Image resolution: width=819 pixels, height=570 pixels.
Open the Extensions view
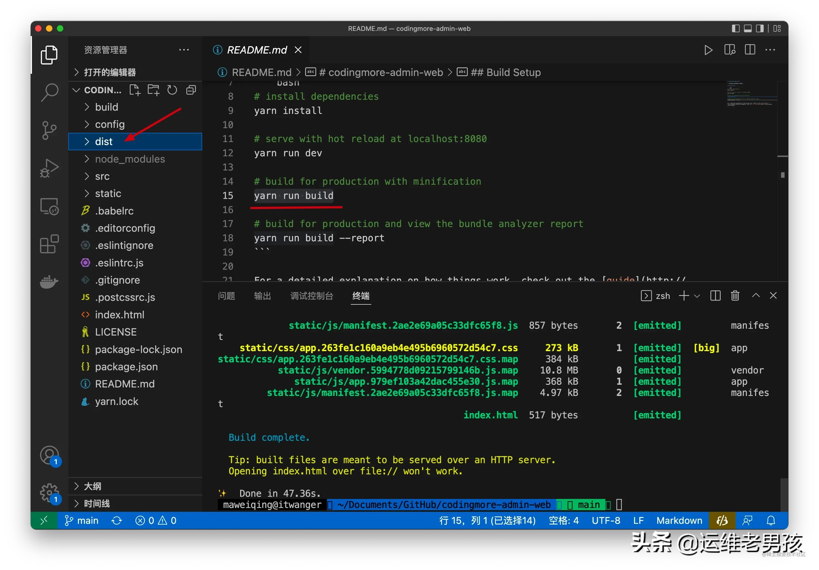(x=49, y=244)
